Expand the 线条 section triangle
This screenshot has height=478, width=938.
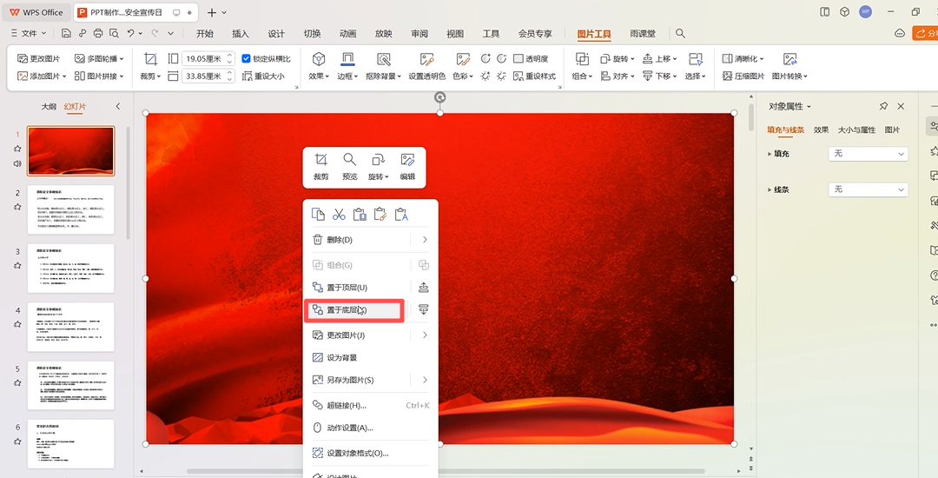(x=770, y=189)
